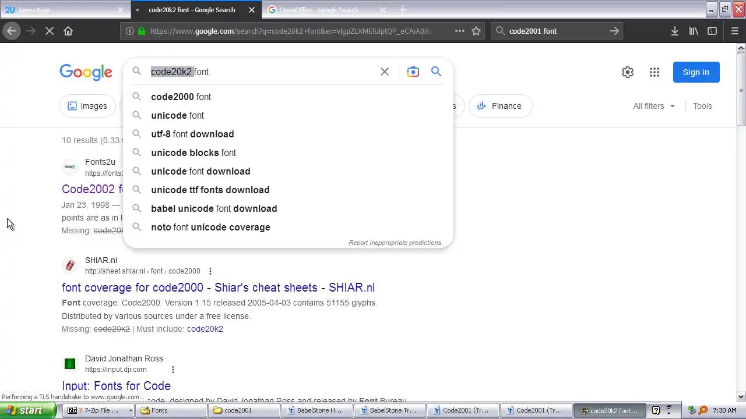Select the Images filter chip

[x=87, y=106]
